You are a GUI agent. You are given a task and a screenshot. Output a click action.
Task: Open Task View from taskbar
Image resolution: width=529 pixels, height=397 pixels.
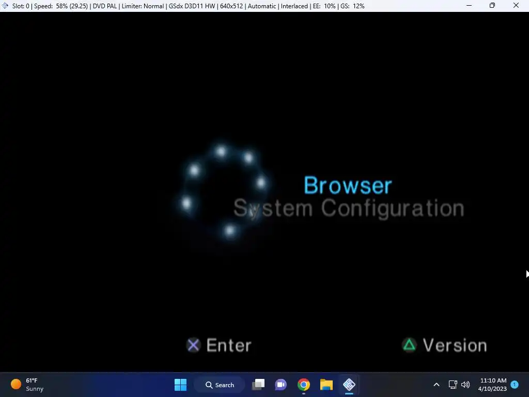pos(258,385)
